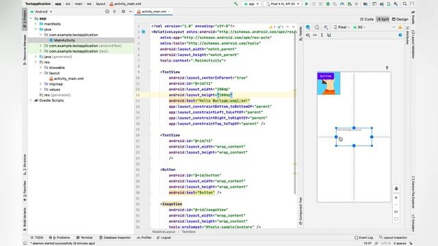The width and height of the screenshot is (438, 246).
Task: Open the Terminal tool tab
Action: click(84, 238)
